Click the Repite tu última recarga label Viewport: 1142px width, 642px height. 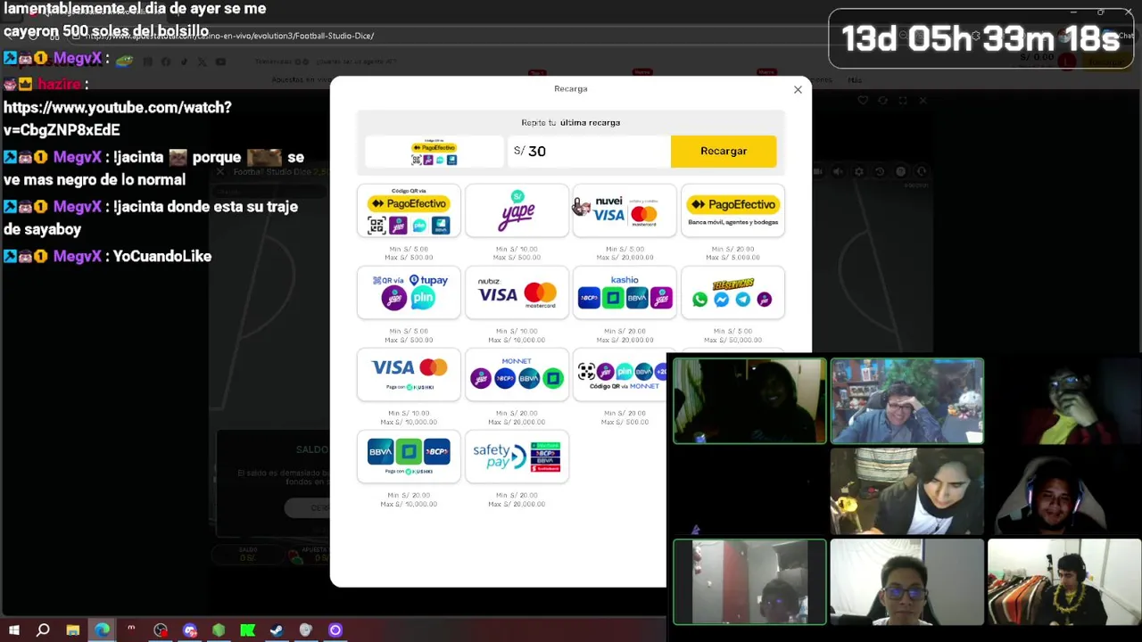pos(571,123)
